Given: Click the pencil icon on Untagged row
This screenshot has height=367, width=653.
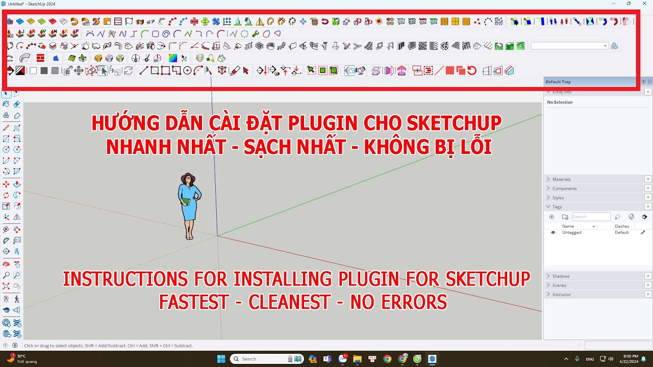Looking at the screenshot, I should click(x=643, y=232).
